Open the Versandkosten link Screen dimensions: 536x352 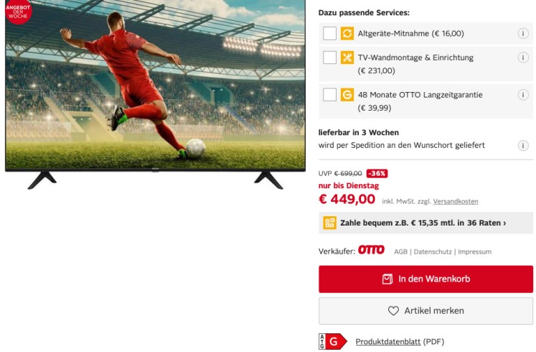coord(456,201)
